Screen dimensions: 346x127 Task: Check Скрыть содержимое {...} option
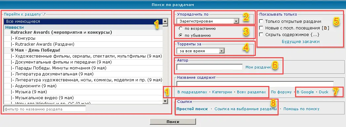(261, 34)
